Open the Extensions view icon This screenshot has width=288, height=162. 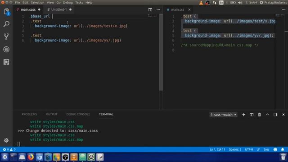click(x=6, y=62)
